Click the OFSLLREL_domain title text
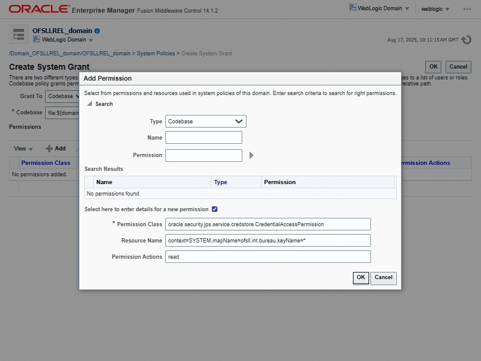The height and width of the screenshot is (361, 481). tap(63, 31)
